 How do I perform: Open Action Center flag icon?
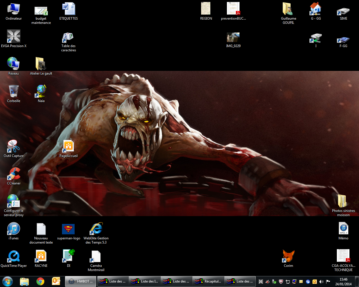[x=328, y=282]
